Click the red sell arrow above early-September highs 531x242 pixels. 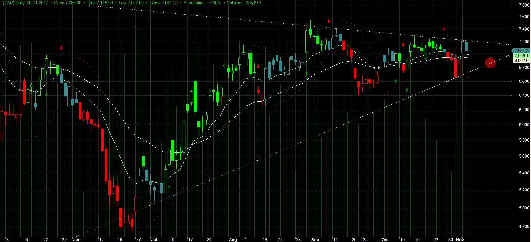pos(329,21)
